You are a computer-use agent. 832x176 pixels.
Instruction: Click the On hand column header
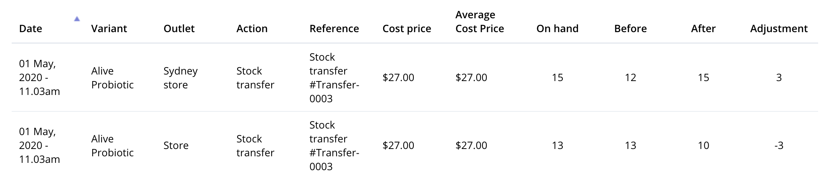pos(557,28)
